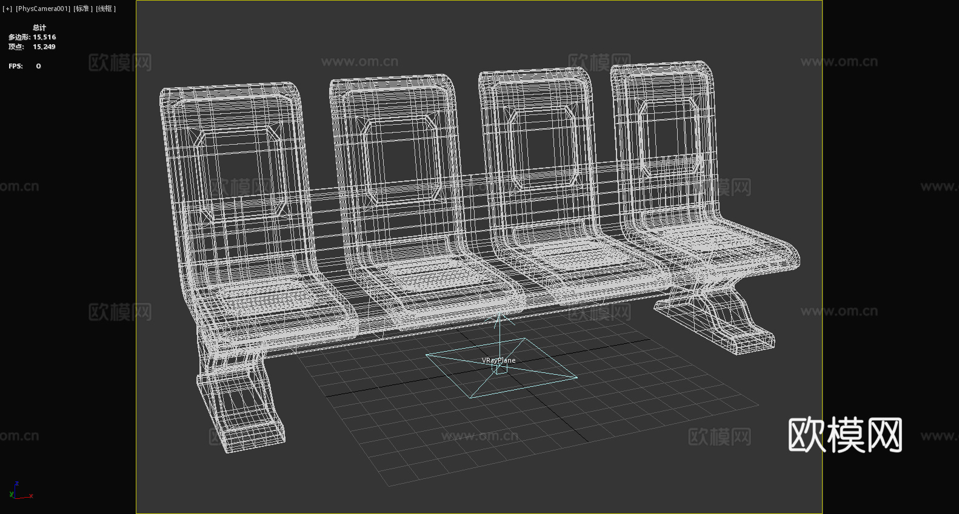Click the 总计 statistics header
The width and height of the screenshot is (959, 514).
pos(39,27)
